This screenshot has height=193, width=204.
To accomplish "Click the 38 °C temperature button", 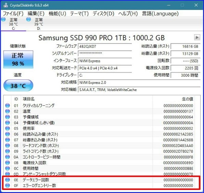I will 18,86.
